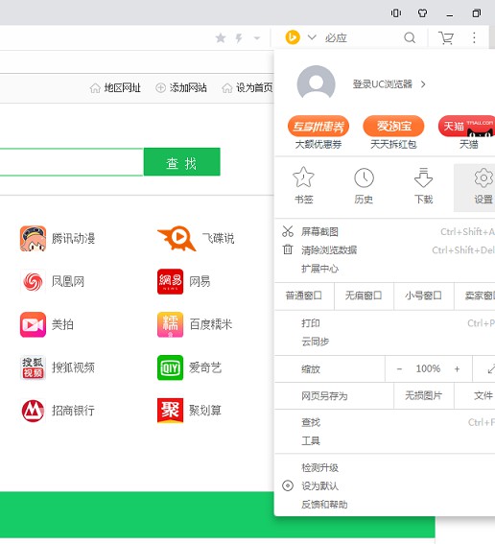Click the fullscreen arrow icon beside zoom

(x=491, y=368)
